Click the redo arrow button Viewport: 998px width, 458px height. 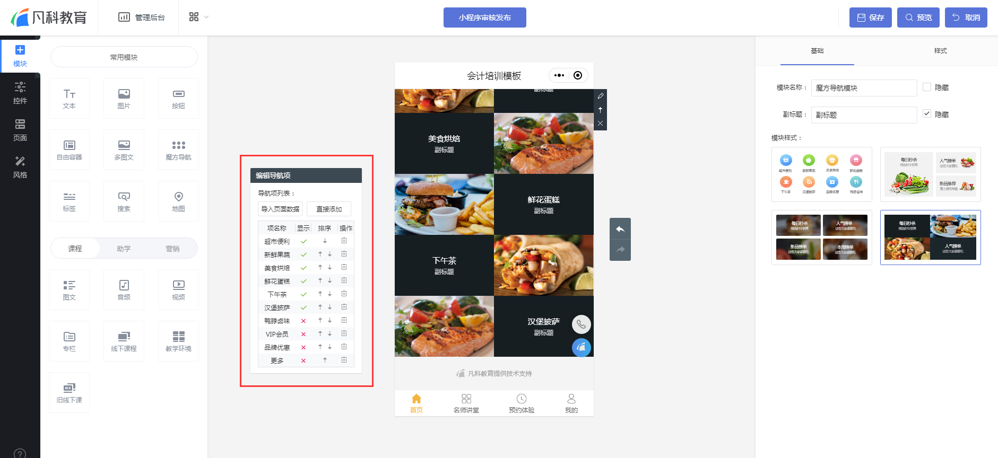click(620, 250)
